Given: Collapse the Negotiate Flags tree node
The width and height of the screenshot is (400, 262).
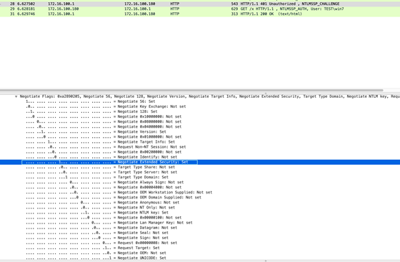Looking at the screenshot, I should pos(16,96).
